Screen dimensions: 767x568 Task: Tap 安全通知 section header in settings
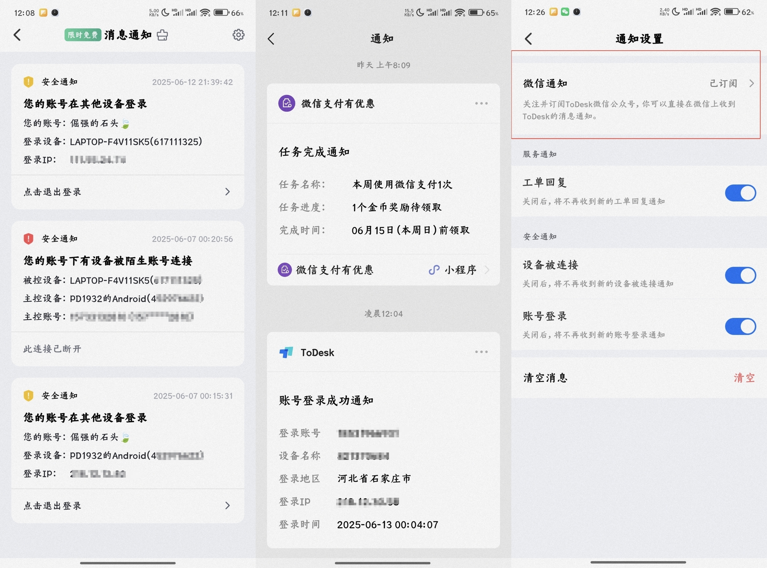540,237
